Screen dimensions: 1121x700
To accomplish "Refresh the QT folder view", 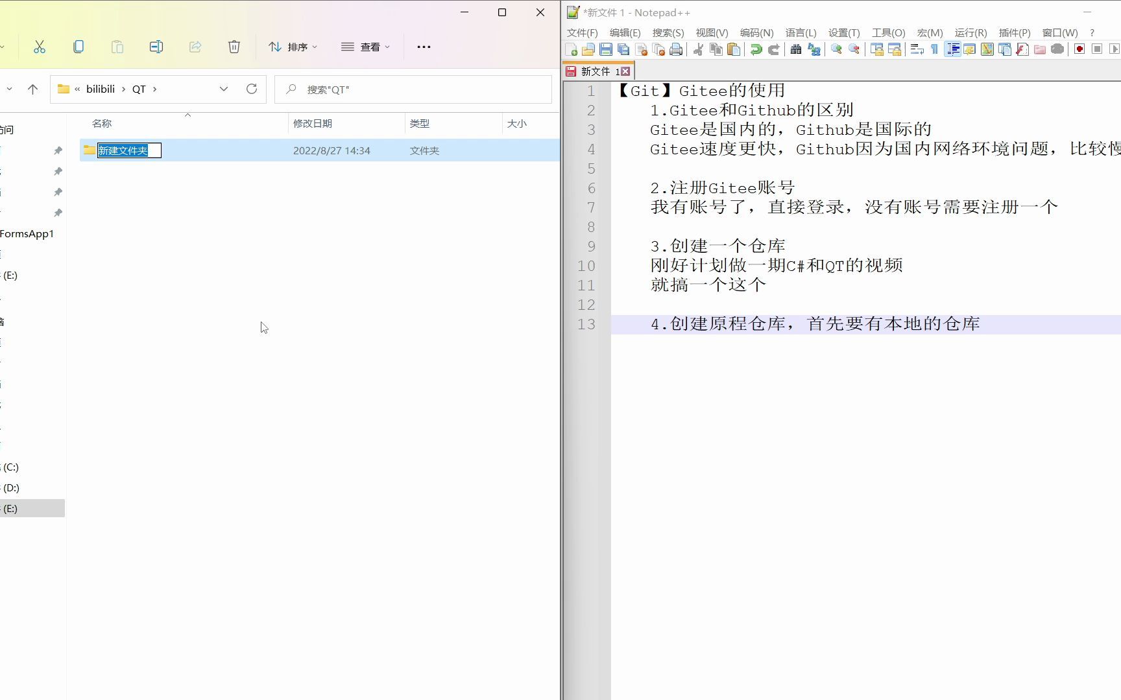I will (x=252, y=89).
